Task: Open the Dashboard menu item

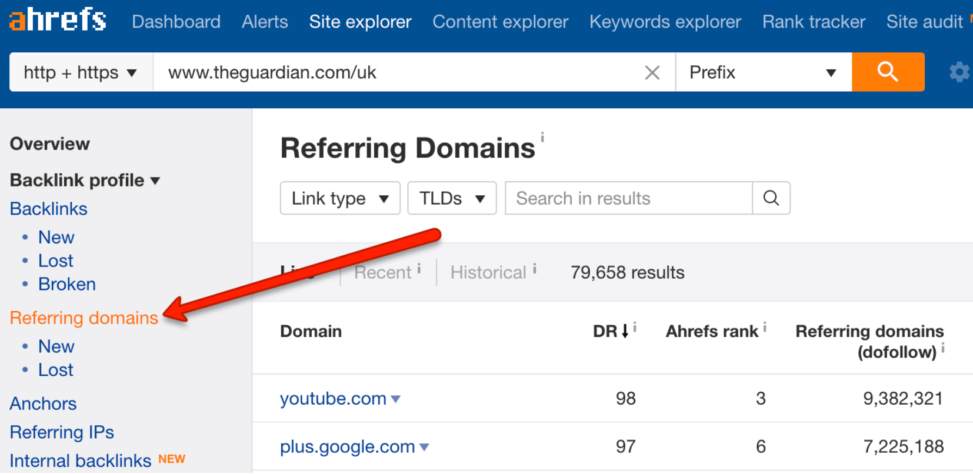Action: pyautogui.click(x=176, y=22)
